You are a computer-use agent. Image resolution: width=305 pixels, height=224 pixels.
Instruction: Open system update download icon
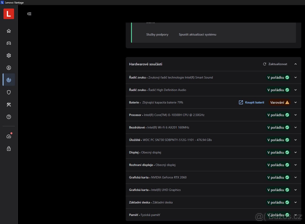click(x=9, y=68)
